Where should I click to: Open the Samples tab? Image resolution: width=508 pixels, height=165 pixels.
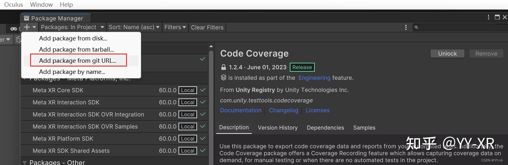click(x=364, y=128)
